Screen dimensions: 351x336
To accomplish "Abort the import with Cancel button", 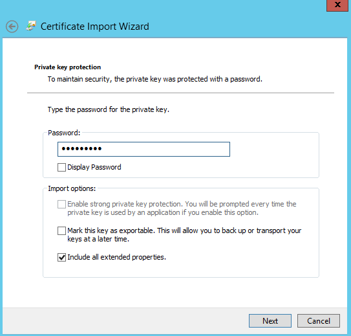I will click(x=318, y=320).
